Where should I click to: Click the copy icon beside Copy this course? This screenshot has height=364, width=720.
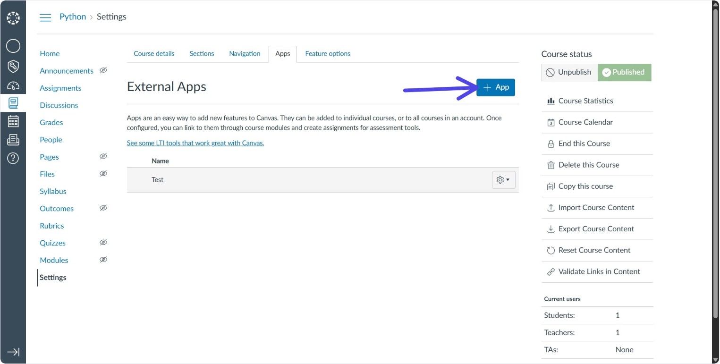point(551,186)
